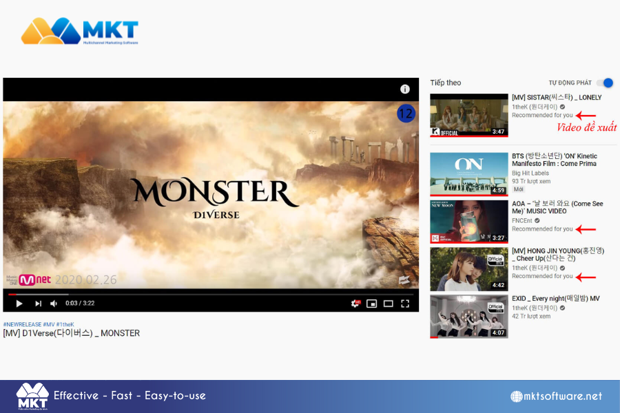Click the Tiếp theo heading
The width and height of the screenshot is (620, 413).
point(446,83)
